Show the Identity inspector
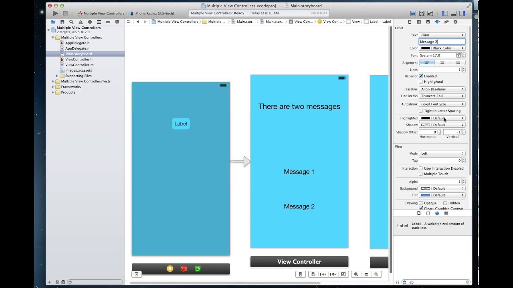 pyautogui.click(x=428, y=22)
